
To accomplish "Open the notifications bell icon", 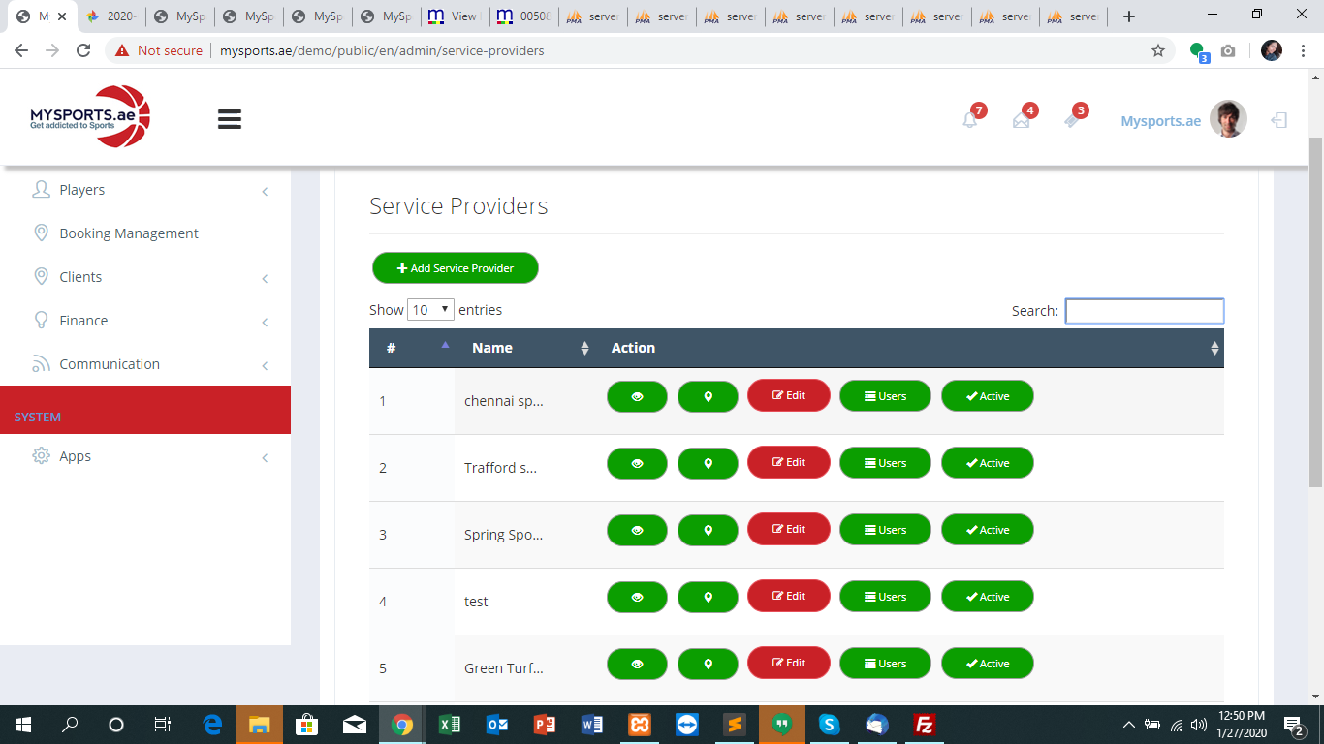I will pyautogui.click(x=970, y=120).
